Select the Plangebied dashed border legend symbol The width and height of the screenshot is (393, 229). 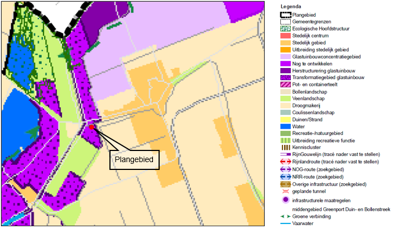click(x=285, y=15)
